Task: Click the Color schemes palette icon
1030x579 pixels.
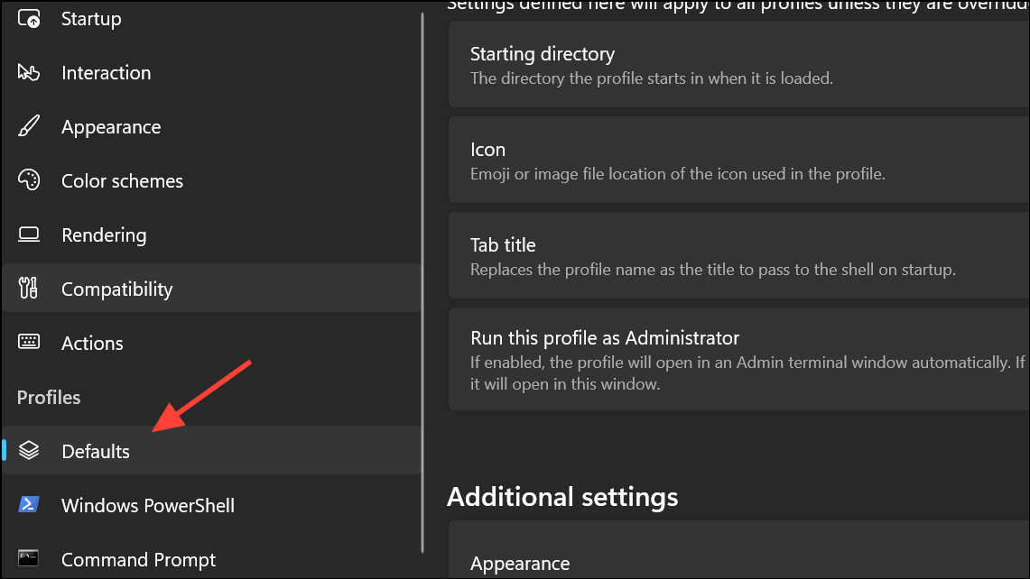Action: (29, 180)
